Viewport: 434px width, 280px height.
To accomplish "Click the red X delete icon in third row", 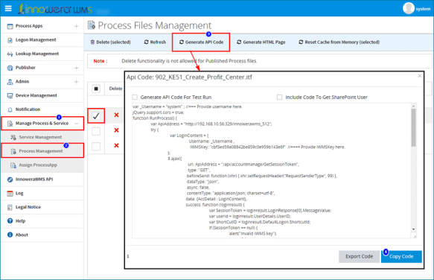I will tap(117, 145).
